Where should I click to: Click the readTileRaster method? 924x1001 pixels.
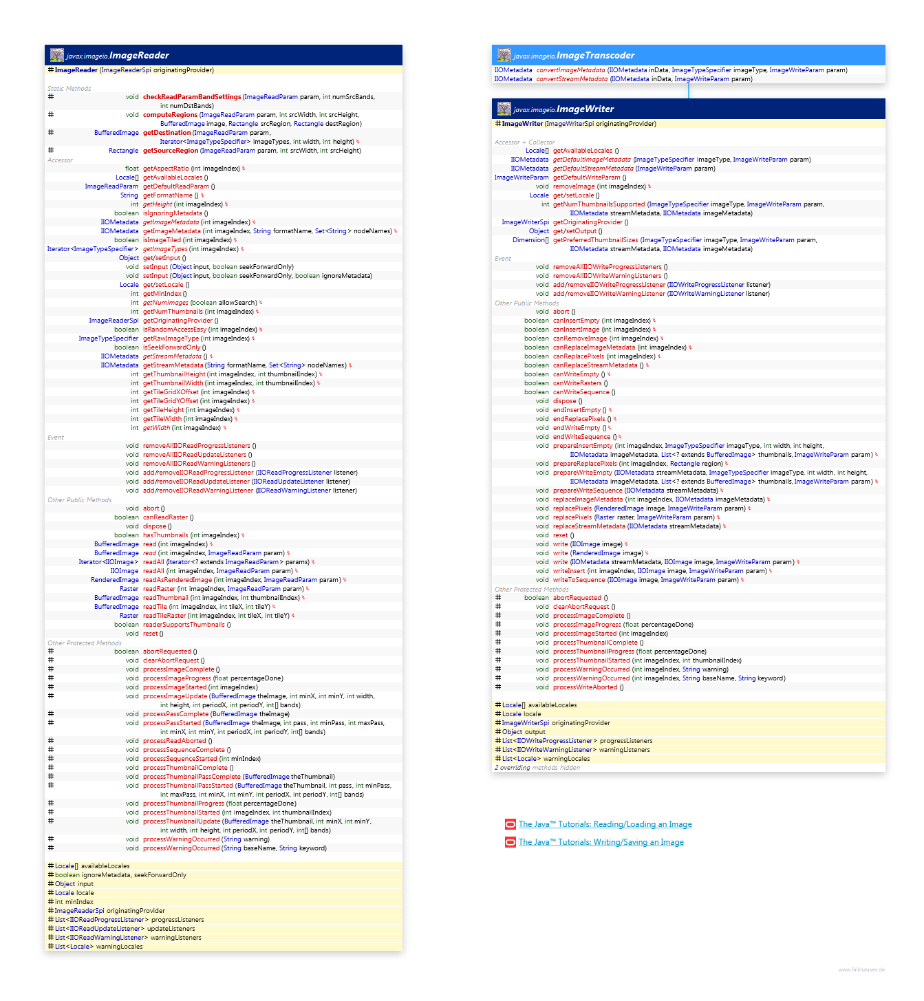(164, 616)
